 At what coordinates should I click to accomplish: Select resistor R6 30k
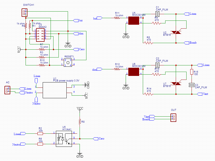click(x=40, y=144)
